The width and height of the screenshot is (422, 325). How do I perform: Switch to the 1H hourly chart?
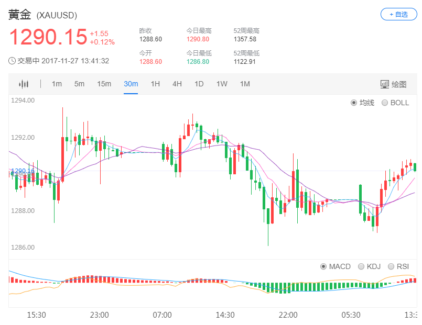point(155,84)
